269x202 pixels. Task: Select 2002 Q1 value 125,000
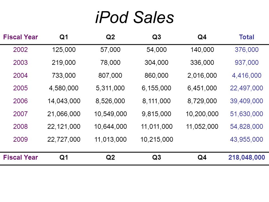64,50
